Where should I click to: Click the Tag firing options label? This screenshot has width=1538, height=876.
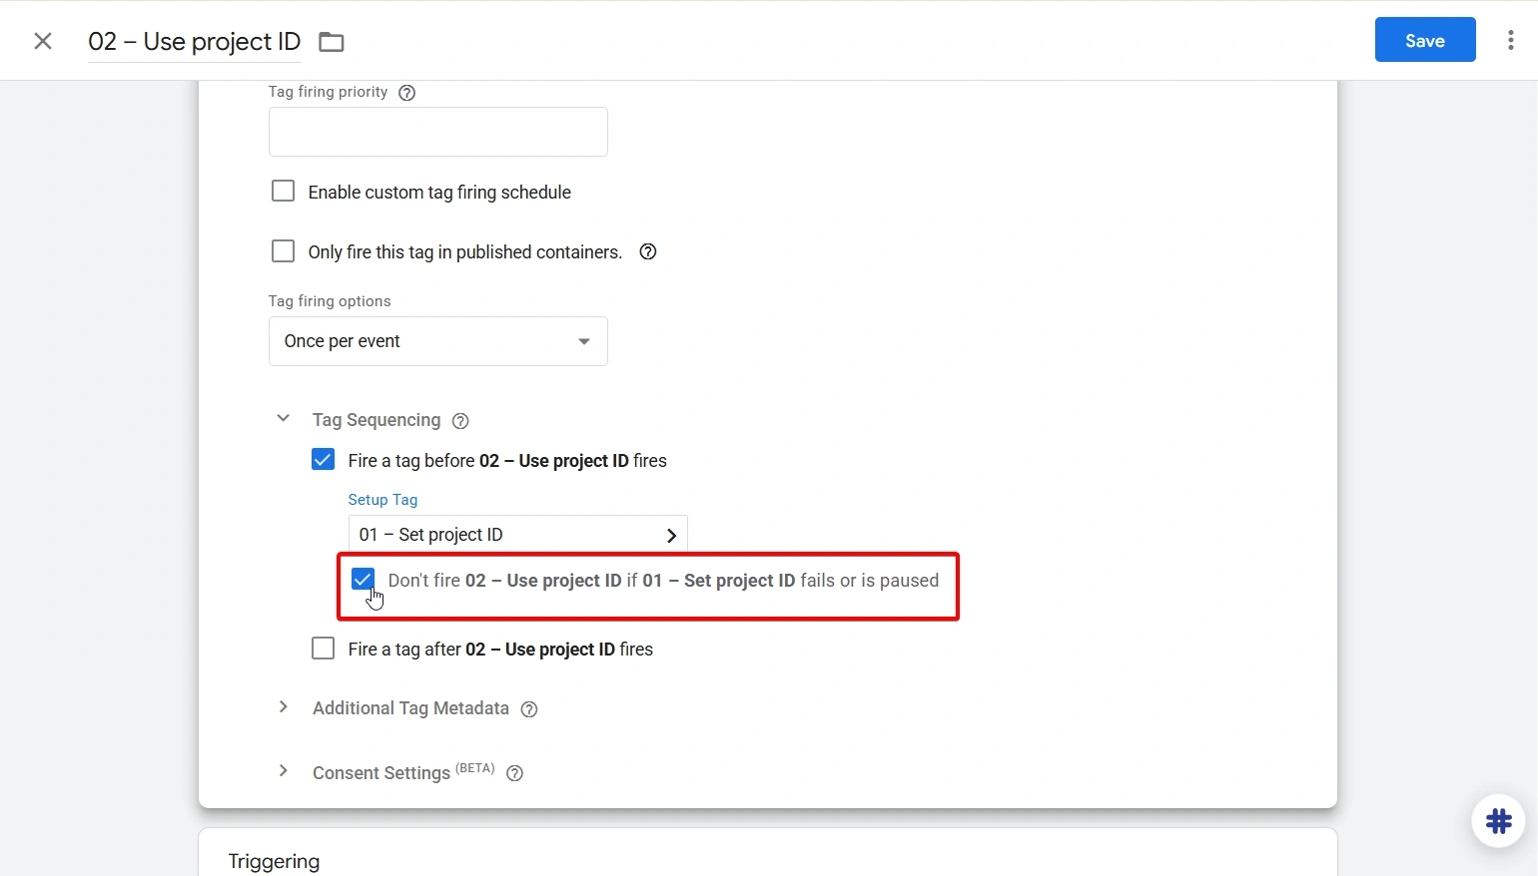(x=330, y=301)
